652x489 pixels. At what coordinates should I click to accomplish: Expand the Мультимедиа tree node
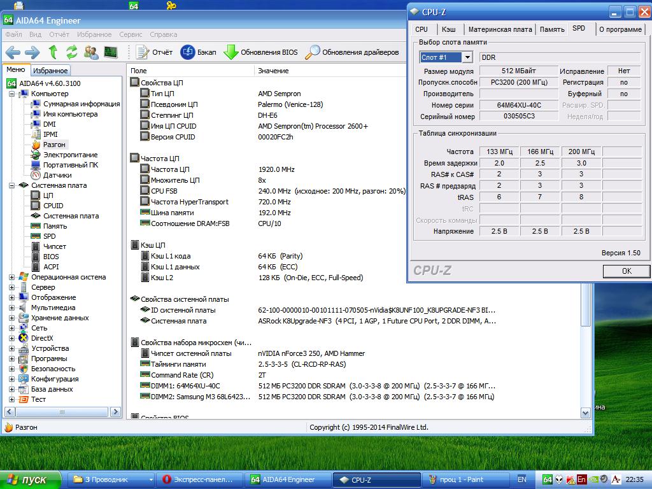click(11, 308)
